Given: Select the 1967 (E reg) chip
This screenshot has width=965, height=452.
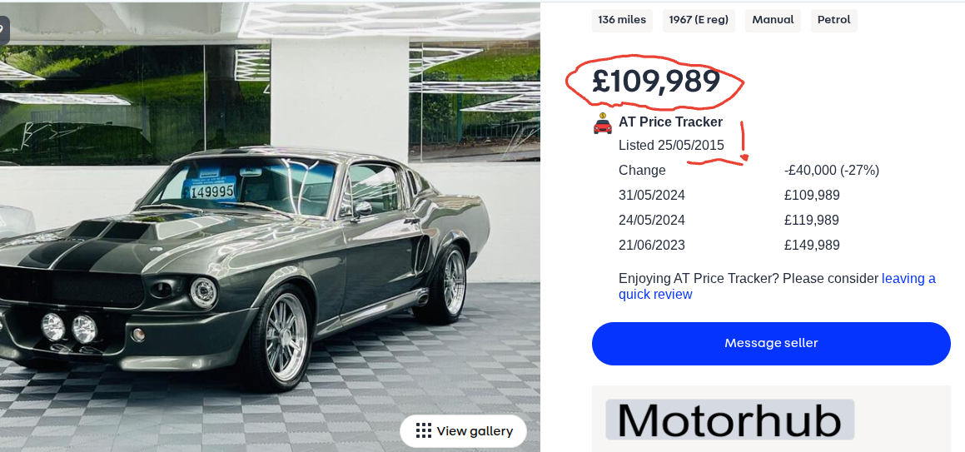Looking at the screenshot, I should point(699,20).
